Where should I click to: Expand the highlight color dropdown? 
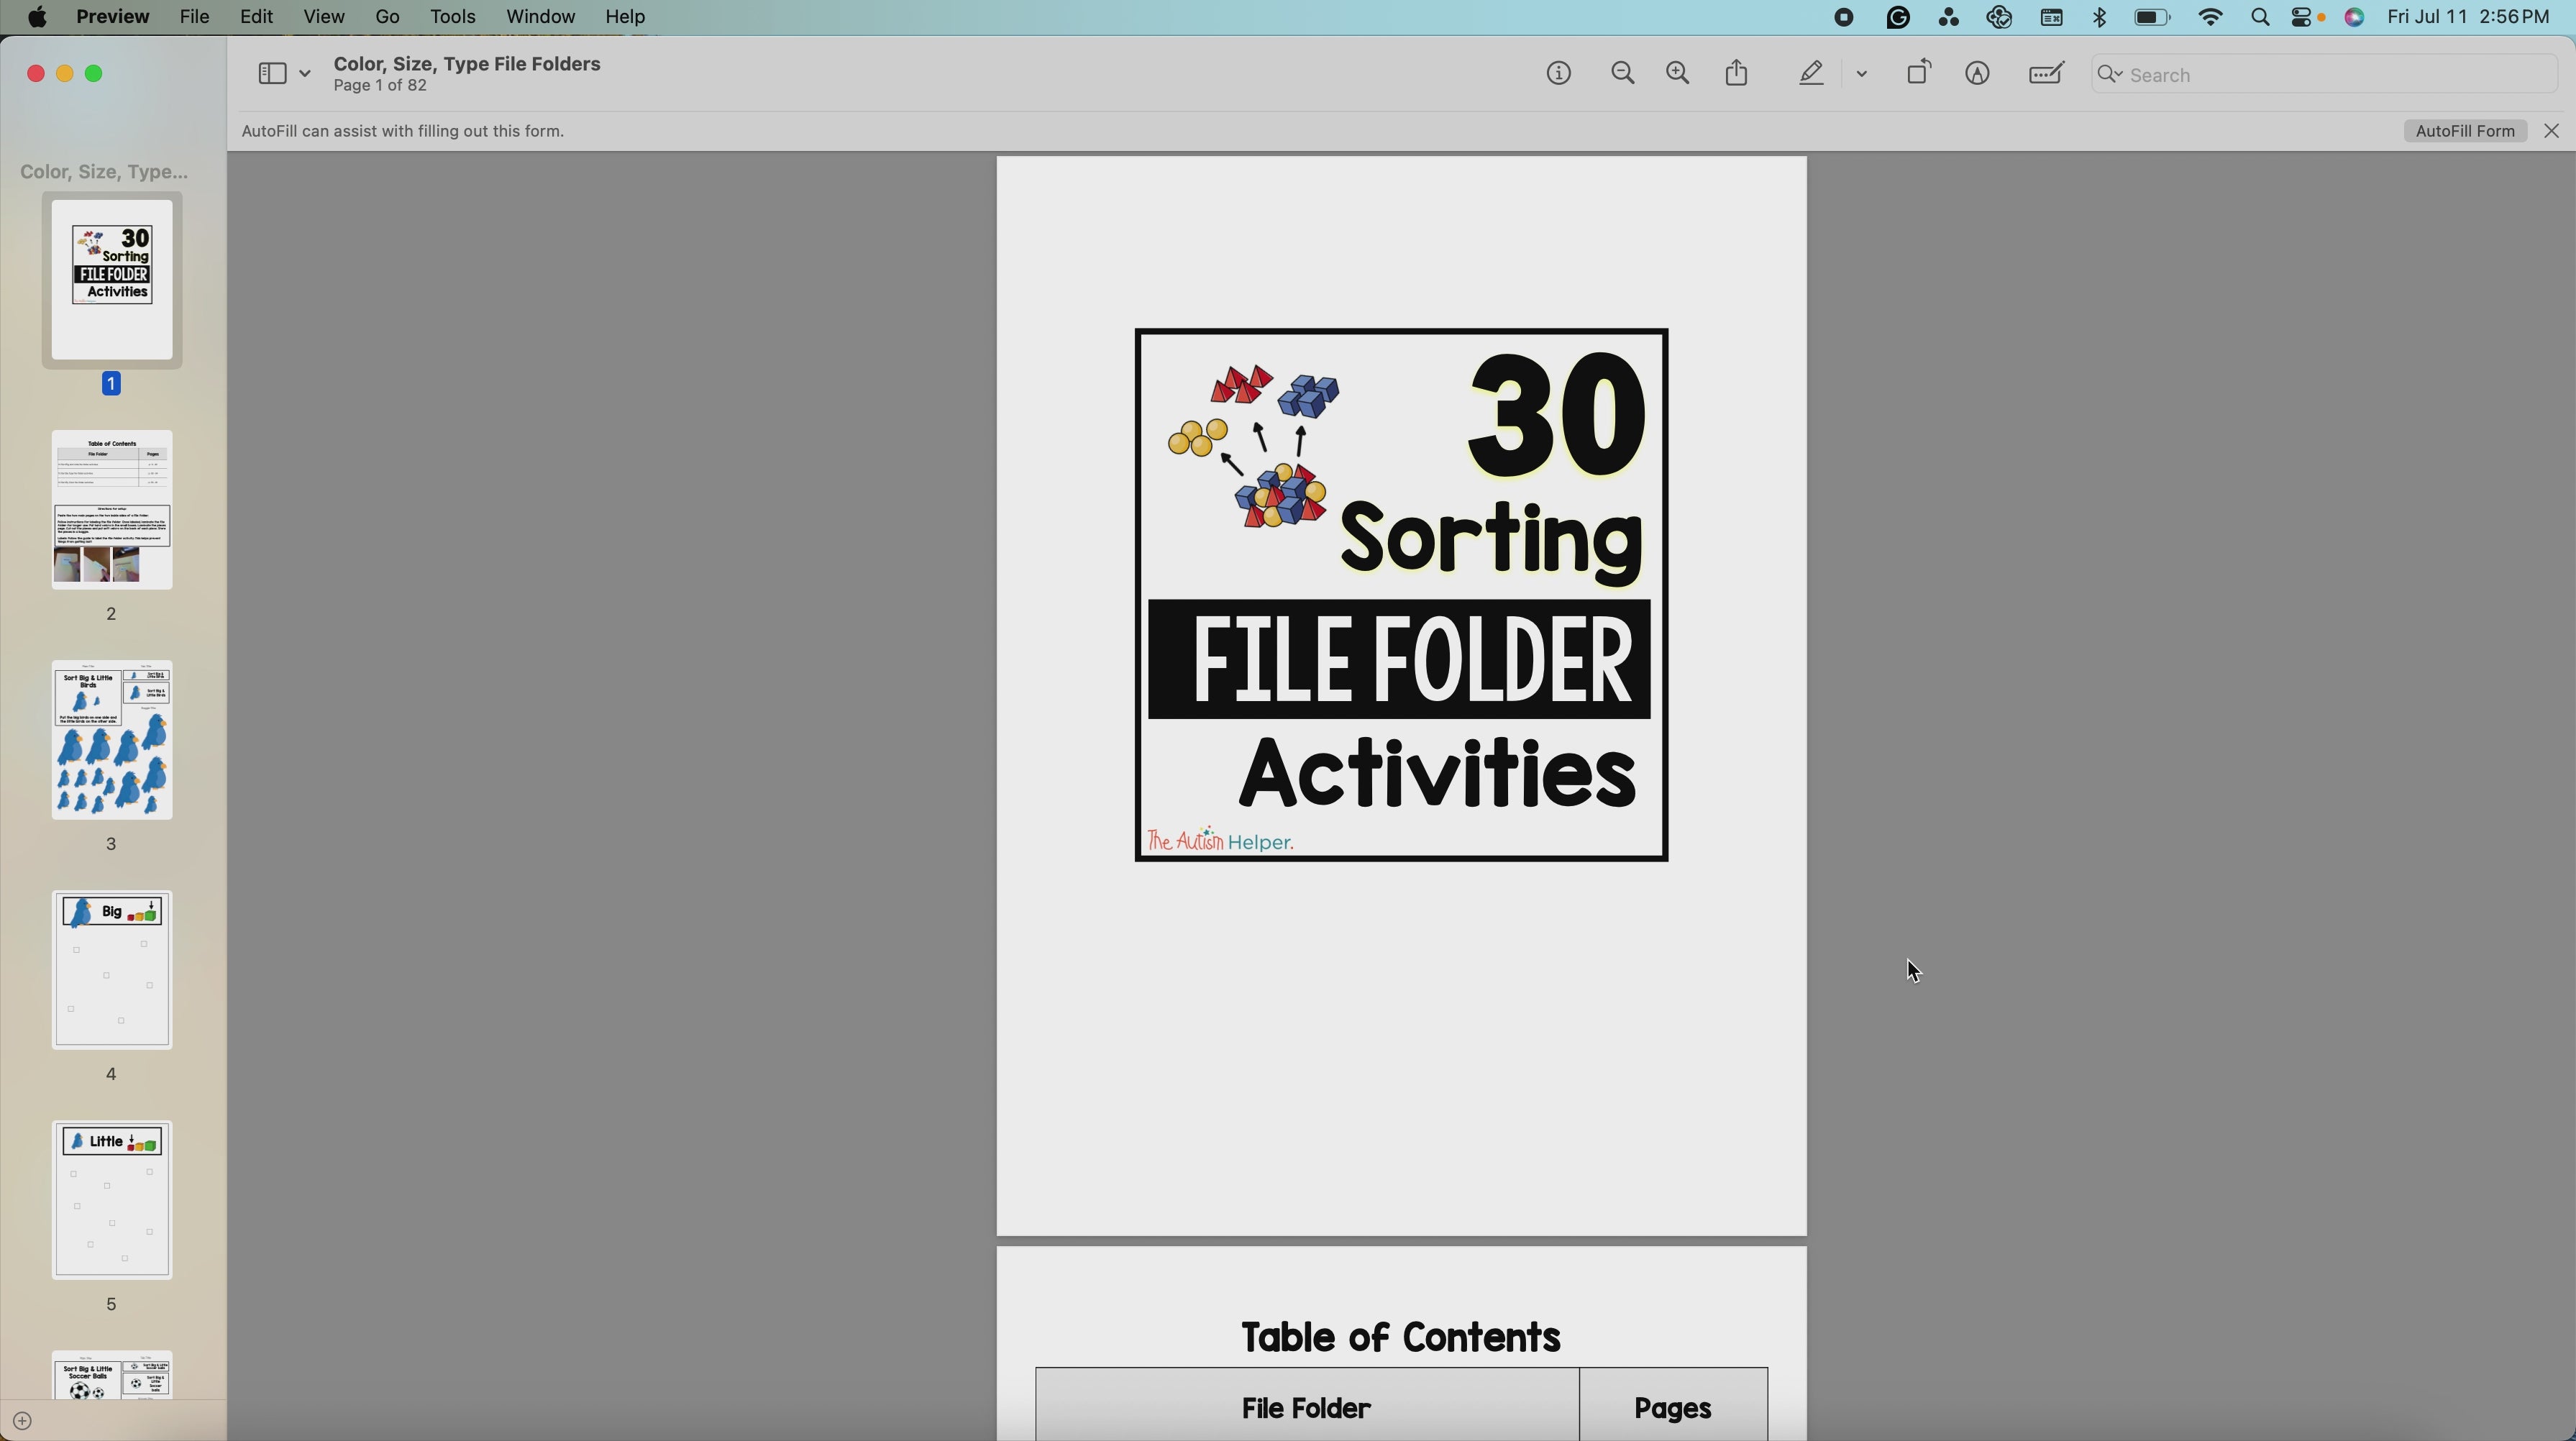[x=1861, y=73]
